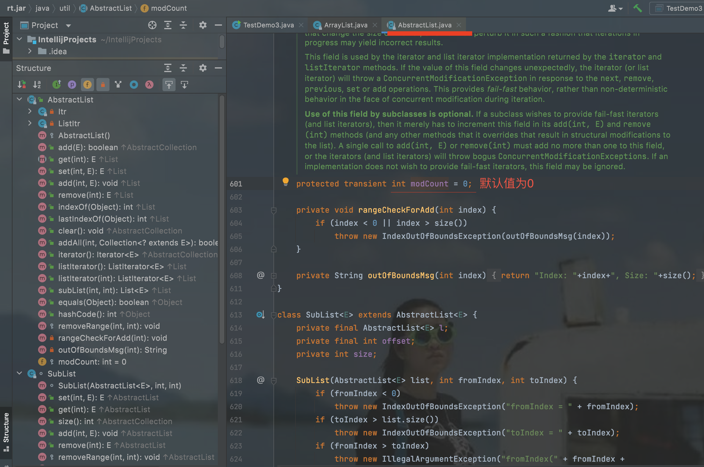This screenshot has width=704, height=467.
Task: Close the ArrayList.java tab
Action: pyautogui.click(x=375, y=25)
